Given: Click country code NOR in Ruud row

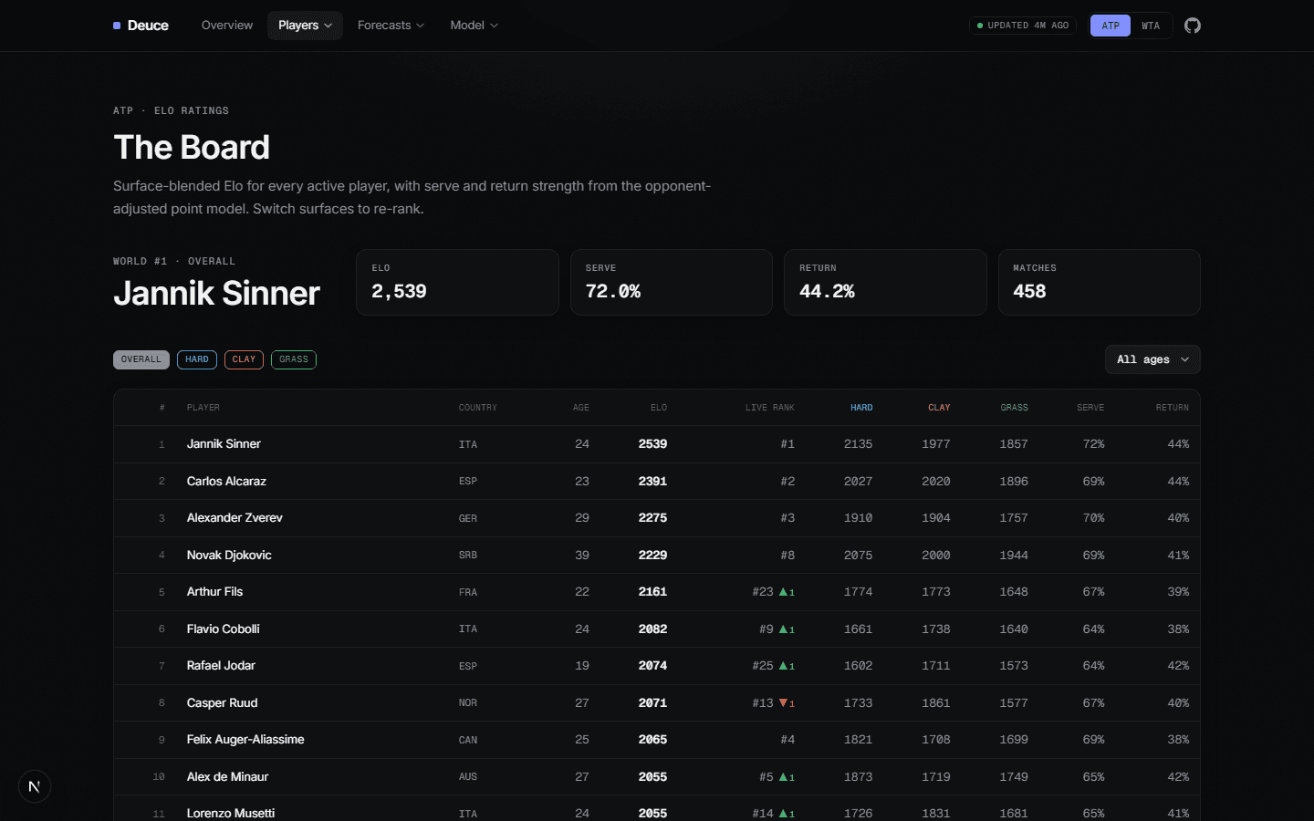Looking at the screenshot, I should click(468, 703).
